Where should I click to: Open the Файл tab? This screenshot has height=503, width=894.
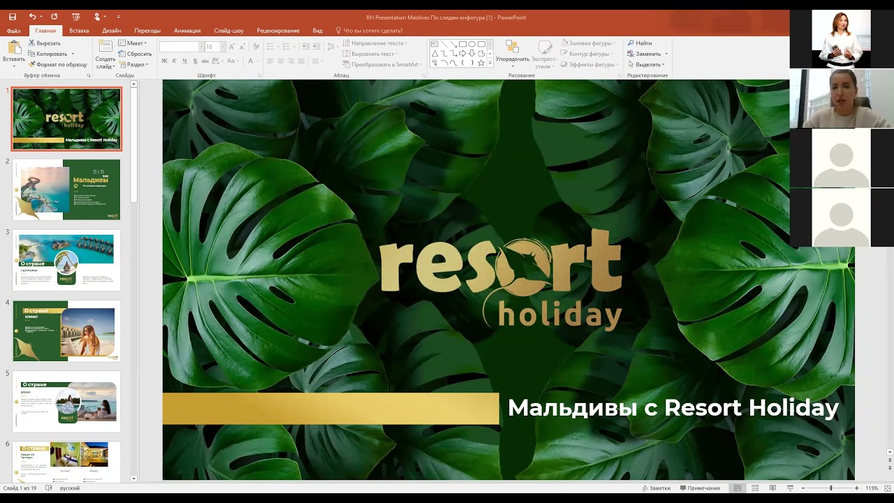[13, 31]
